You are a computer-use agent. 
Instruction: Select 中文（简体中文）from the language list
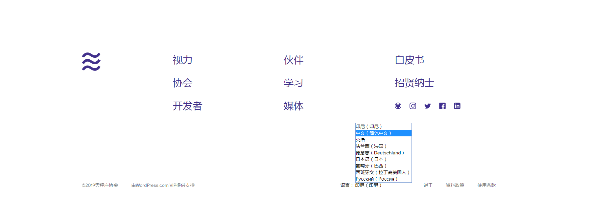pyautogui.click(x=373, y=133)
